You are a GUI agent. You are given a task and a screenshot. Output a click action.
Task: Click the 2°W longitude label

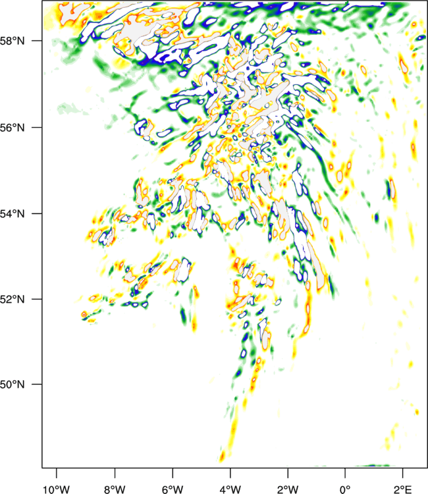[x=288, y=489]
